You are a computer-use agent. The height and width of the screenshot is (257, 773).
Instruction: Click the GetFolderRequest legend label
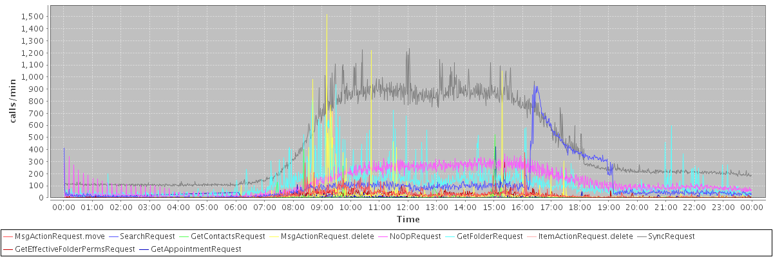489,236
